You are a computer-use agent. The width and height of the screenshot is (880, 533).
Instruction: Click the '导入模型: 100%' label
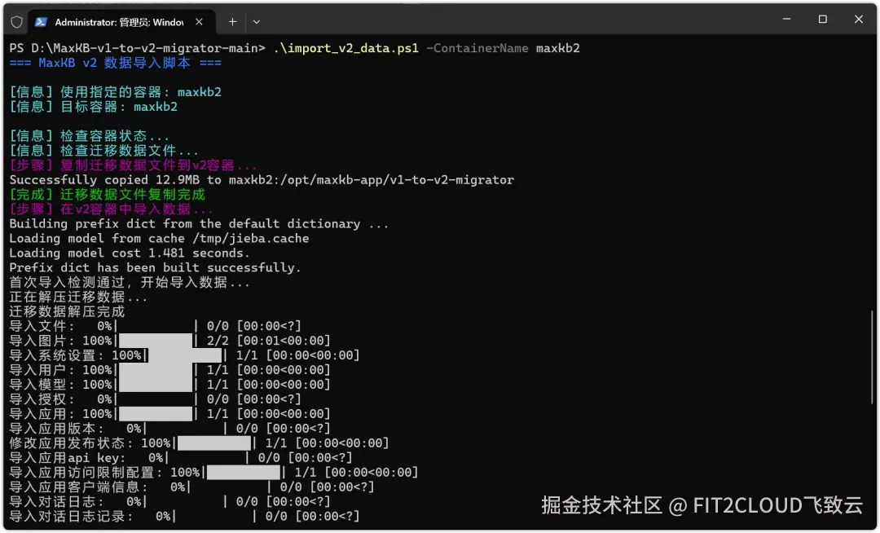(60, 384)
